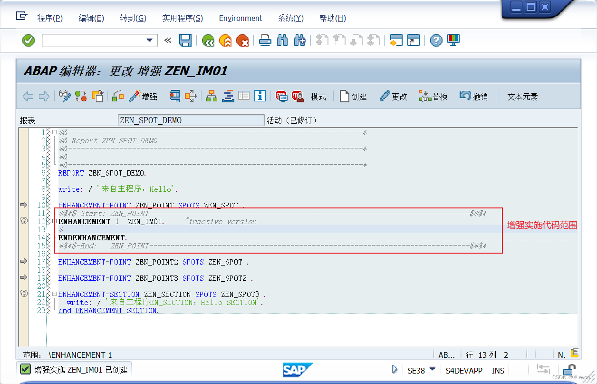Save the program with the diskette icon
The image size is (597, 384).
pyautogui.click(x=185, y=40)
